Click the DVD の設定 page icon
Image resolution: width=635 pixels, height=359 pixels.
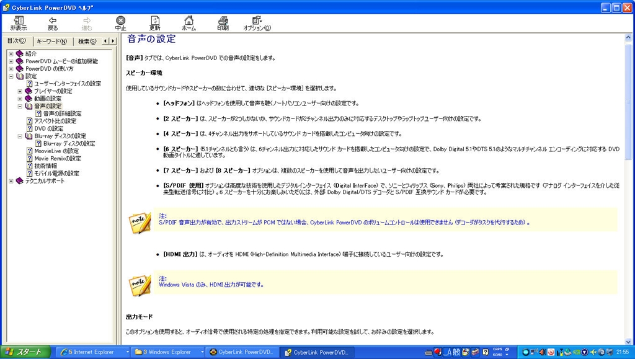[29, 128]
